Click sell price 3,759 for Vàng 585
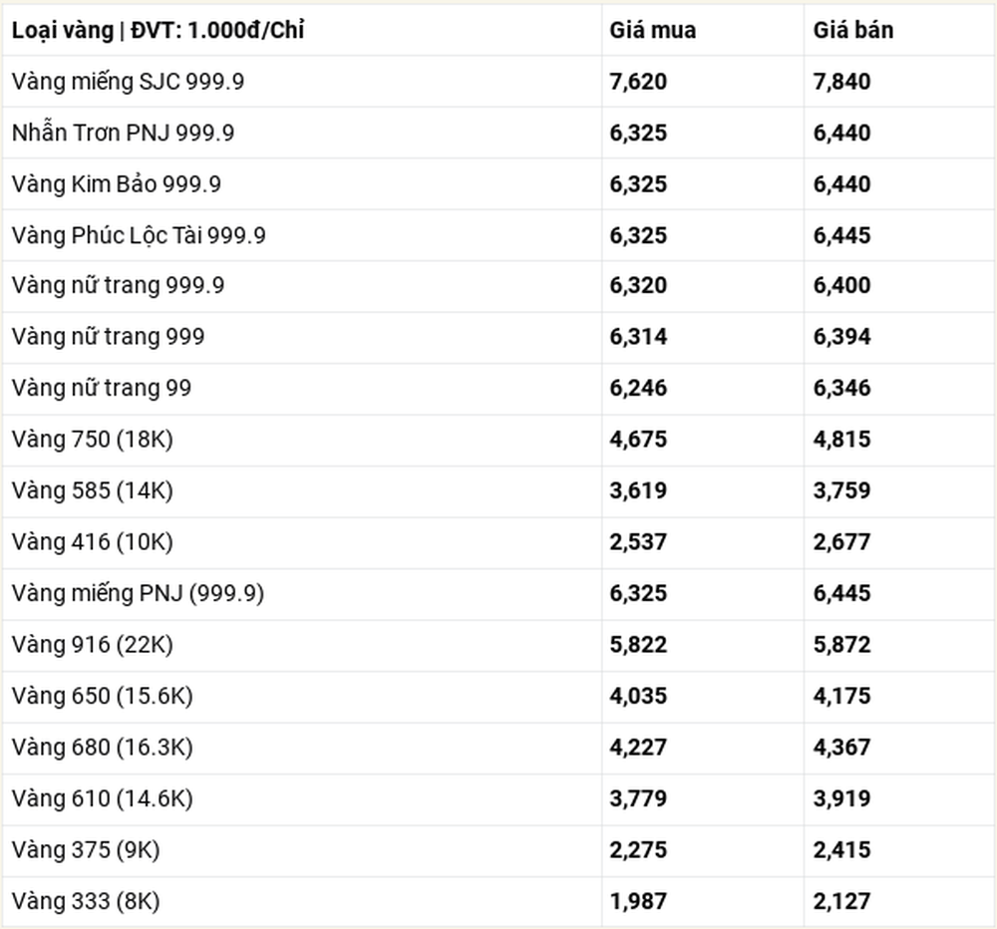Viewport: 997px width, 929px height. click(841, 490)
